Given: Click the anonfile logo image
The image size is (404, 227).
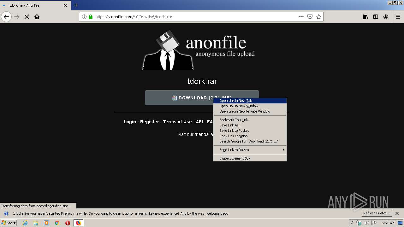Looking at the screenshot, I should point(199,50).
